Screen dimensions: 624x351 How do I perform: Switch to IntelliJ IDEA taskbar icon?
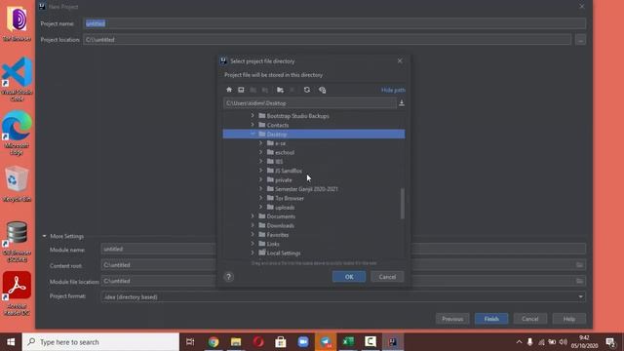[393, 342]
